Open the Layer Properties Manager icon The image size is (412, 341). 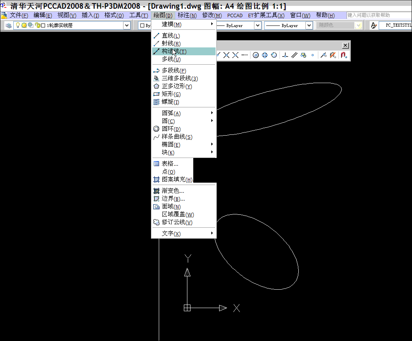pos(9,25)
